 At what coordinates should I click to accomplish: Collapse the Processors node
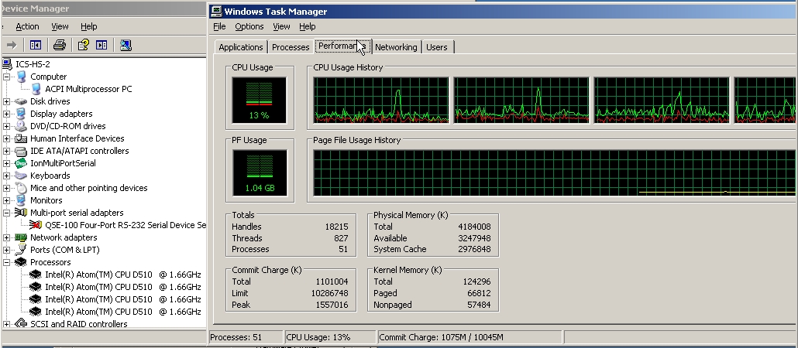click(6, 262)
